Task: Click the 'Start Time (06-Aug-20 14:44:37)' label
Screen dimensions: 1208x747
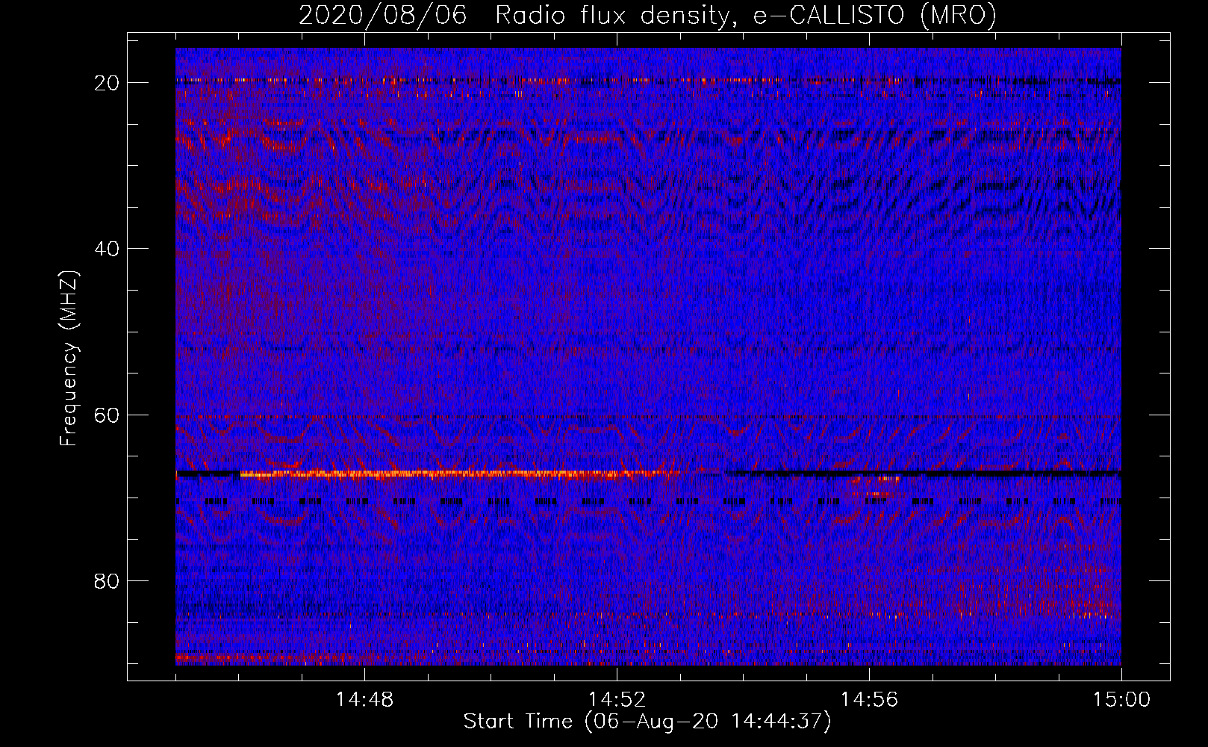Action: (x=647, y=722)
